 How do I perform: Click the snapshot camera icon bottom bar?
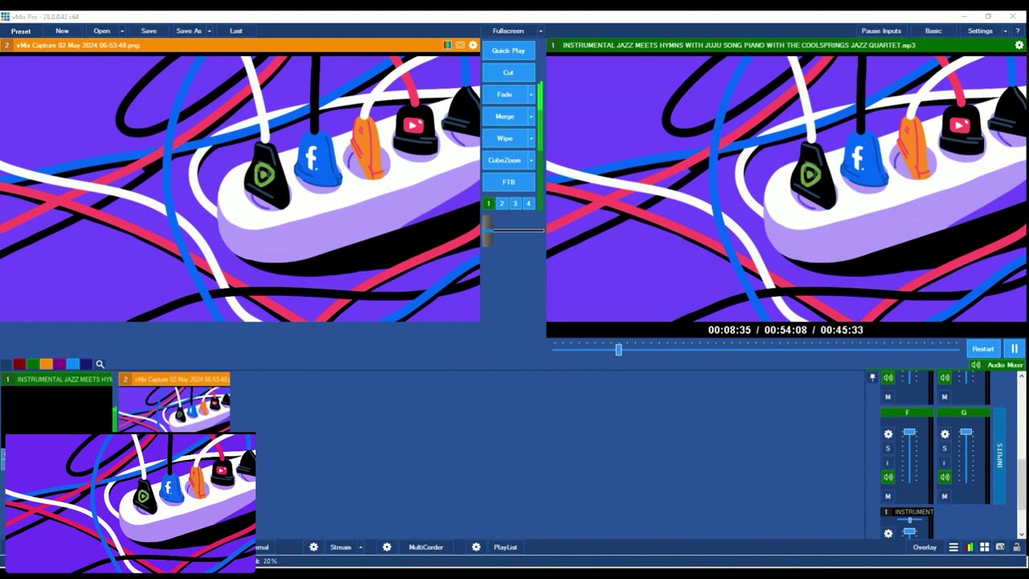(1000, 547)
